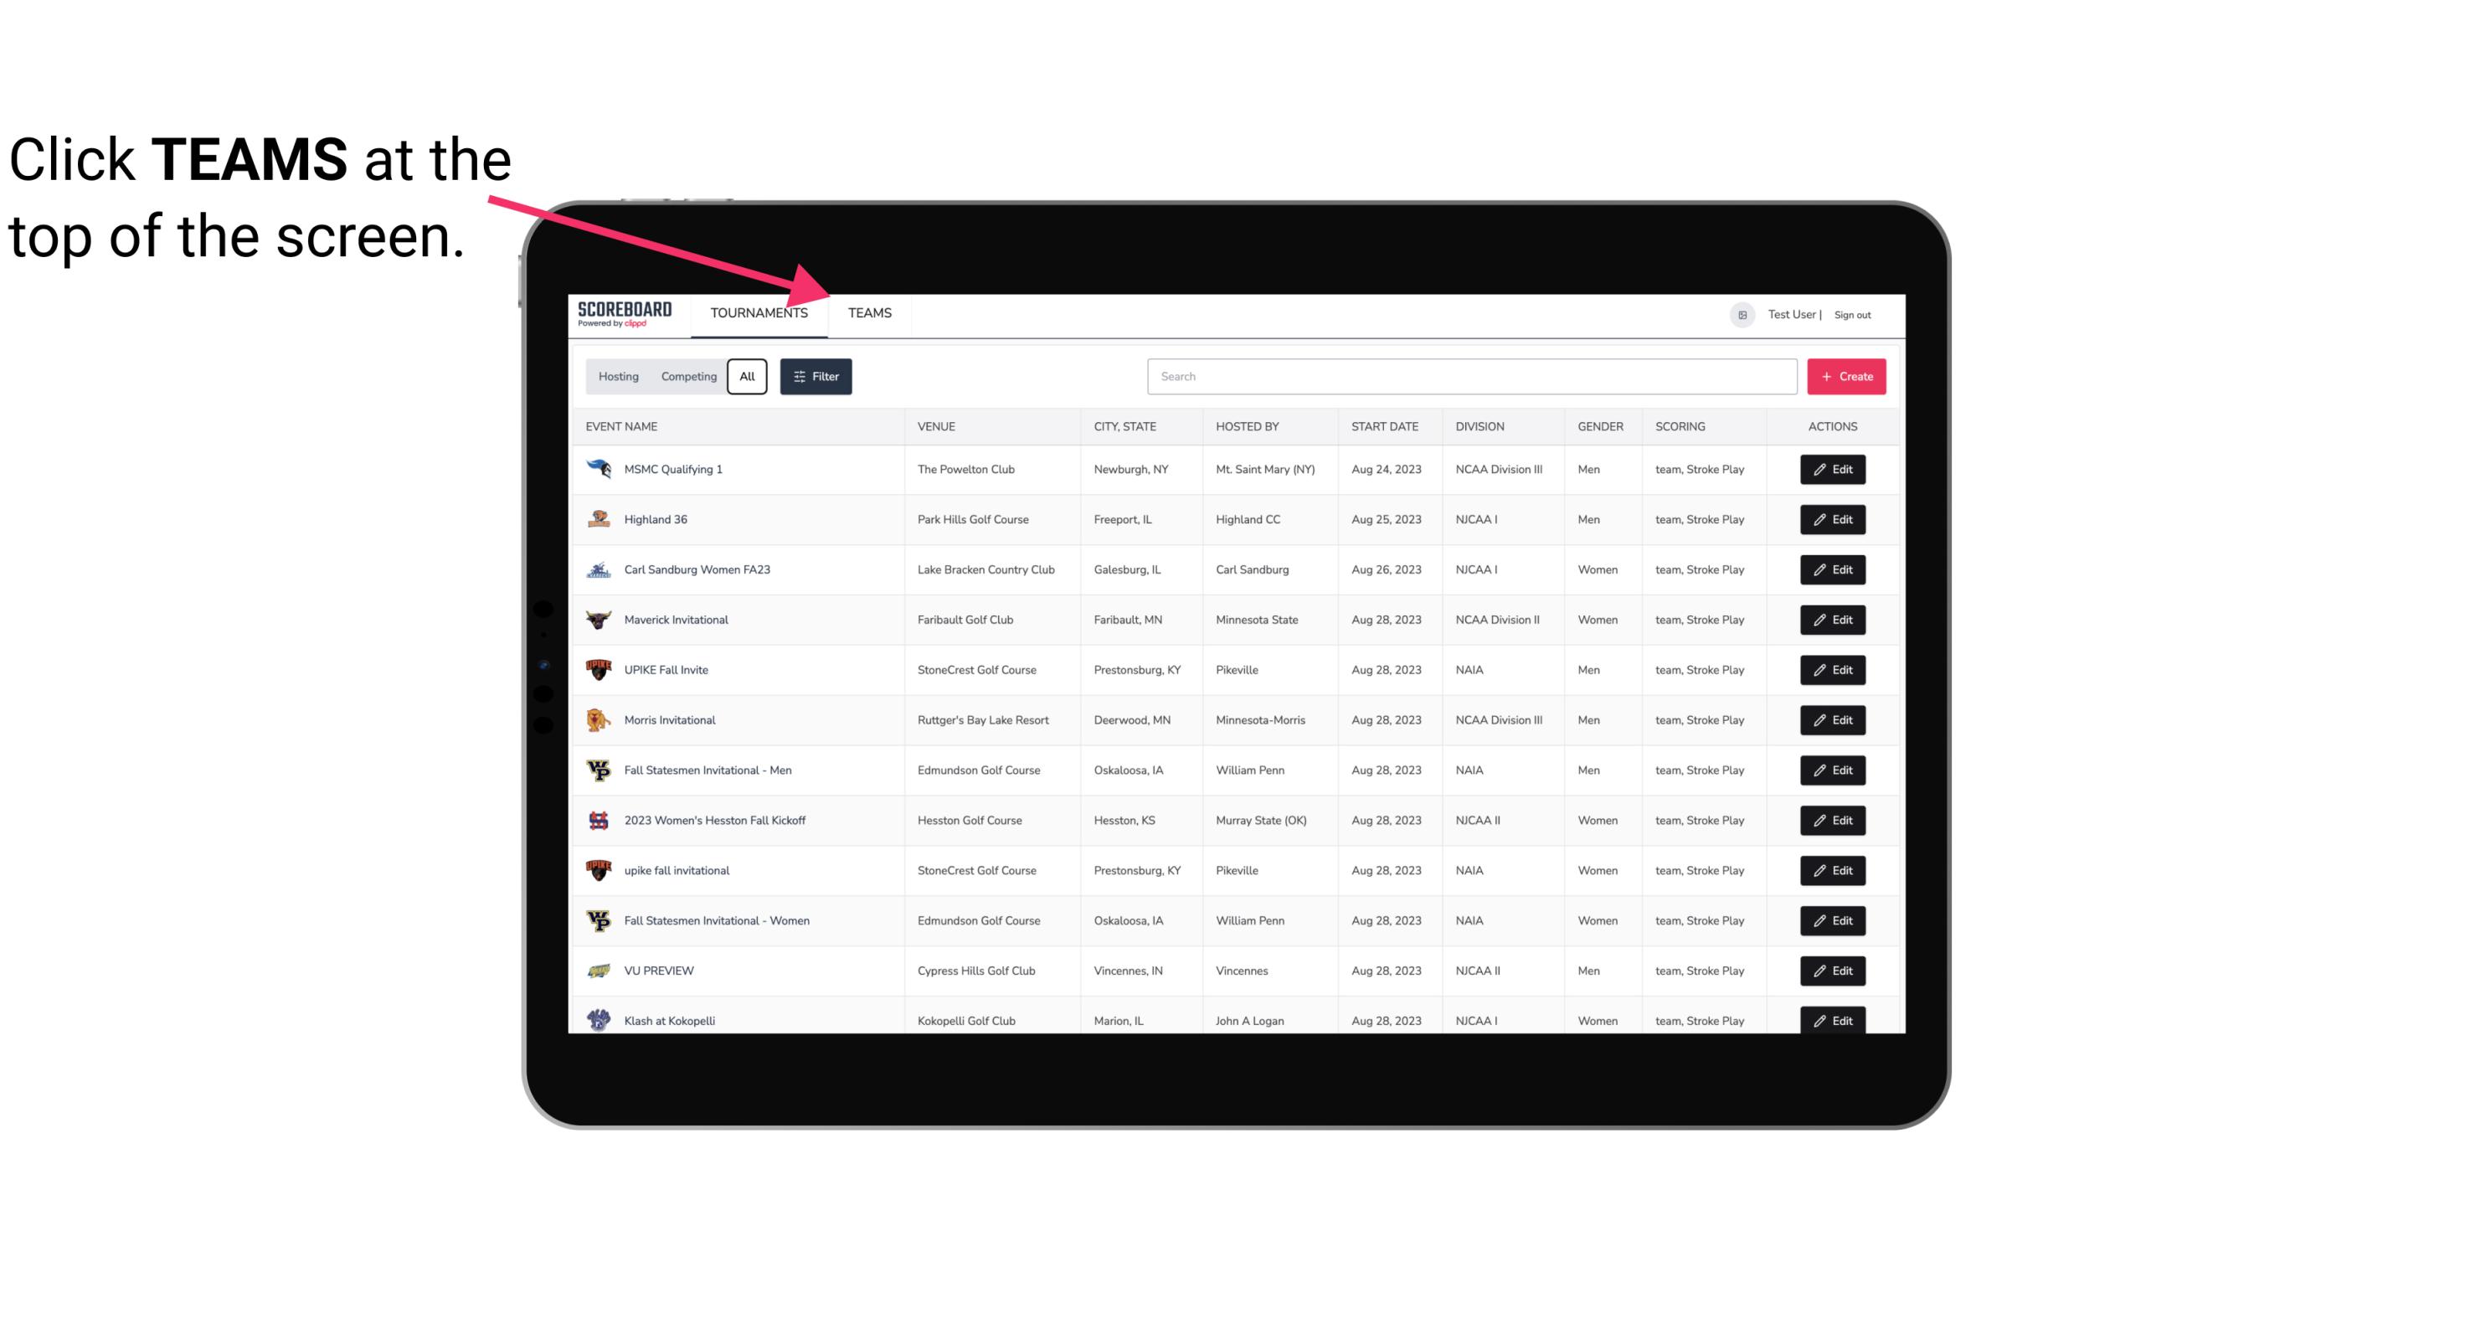Select the Competing filter toggle
This screenshot has height=1329, width=2470.
pyautogui.click(x=686, y=377)
